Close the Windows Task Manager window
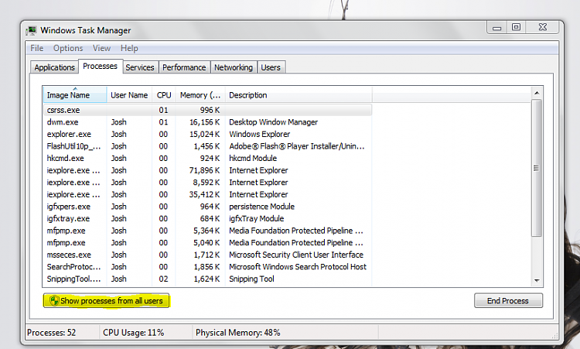This screenshot has width=580, height=349. coord(542,27)
